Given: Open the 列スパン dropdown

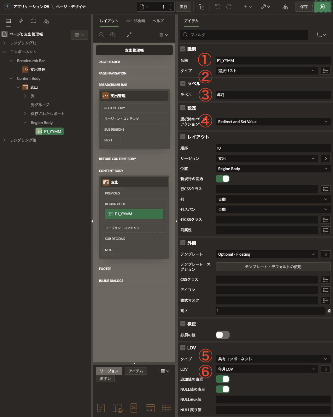Looking at the screenshot, I should 273,209.
